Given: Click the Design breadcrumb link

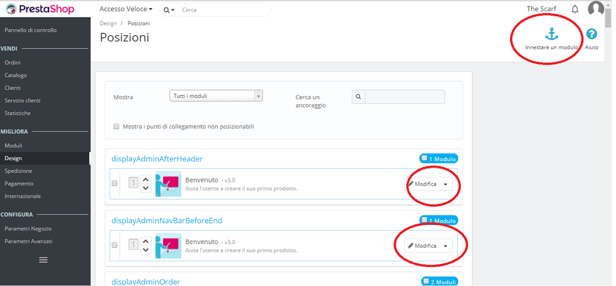Looking at the screenshot, I should click(108, 23).
